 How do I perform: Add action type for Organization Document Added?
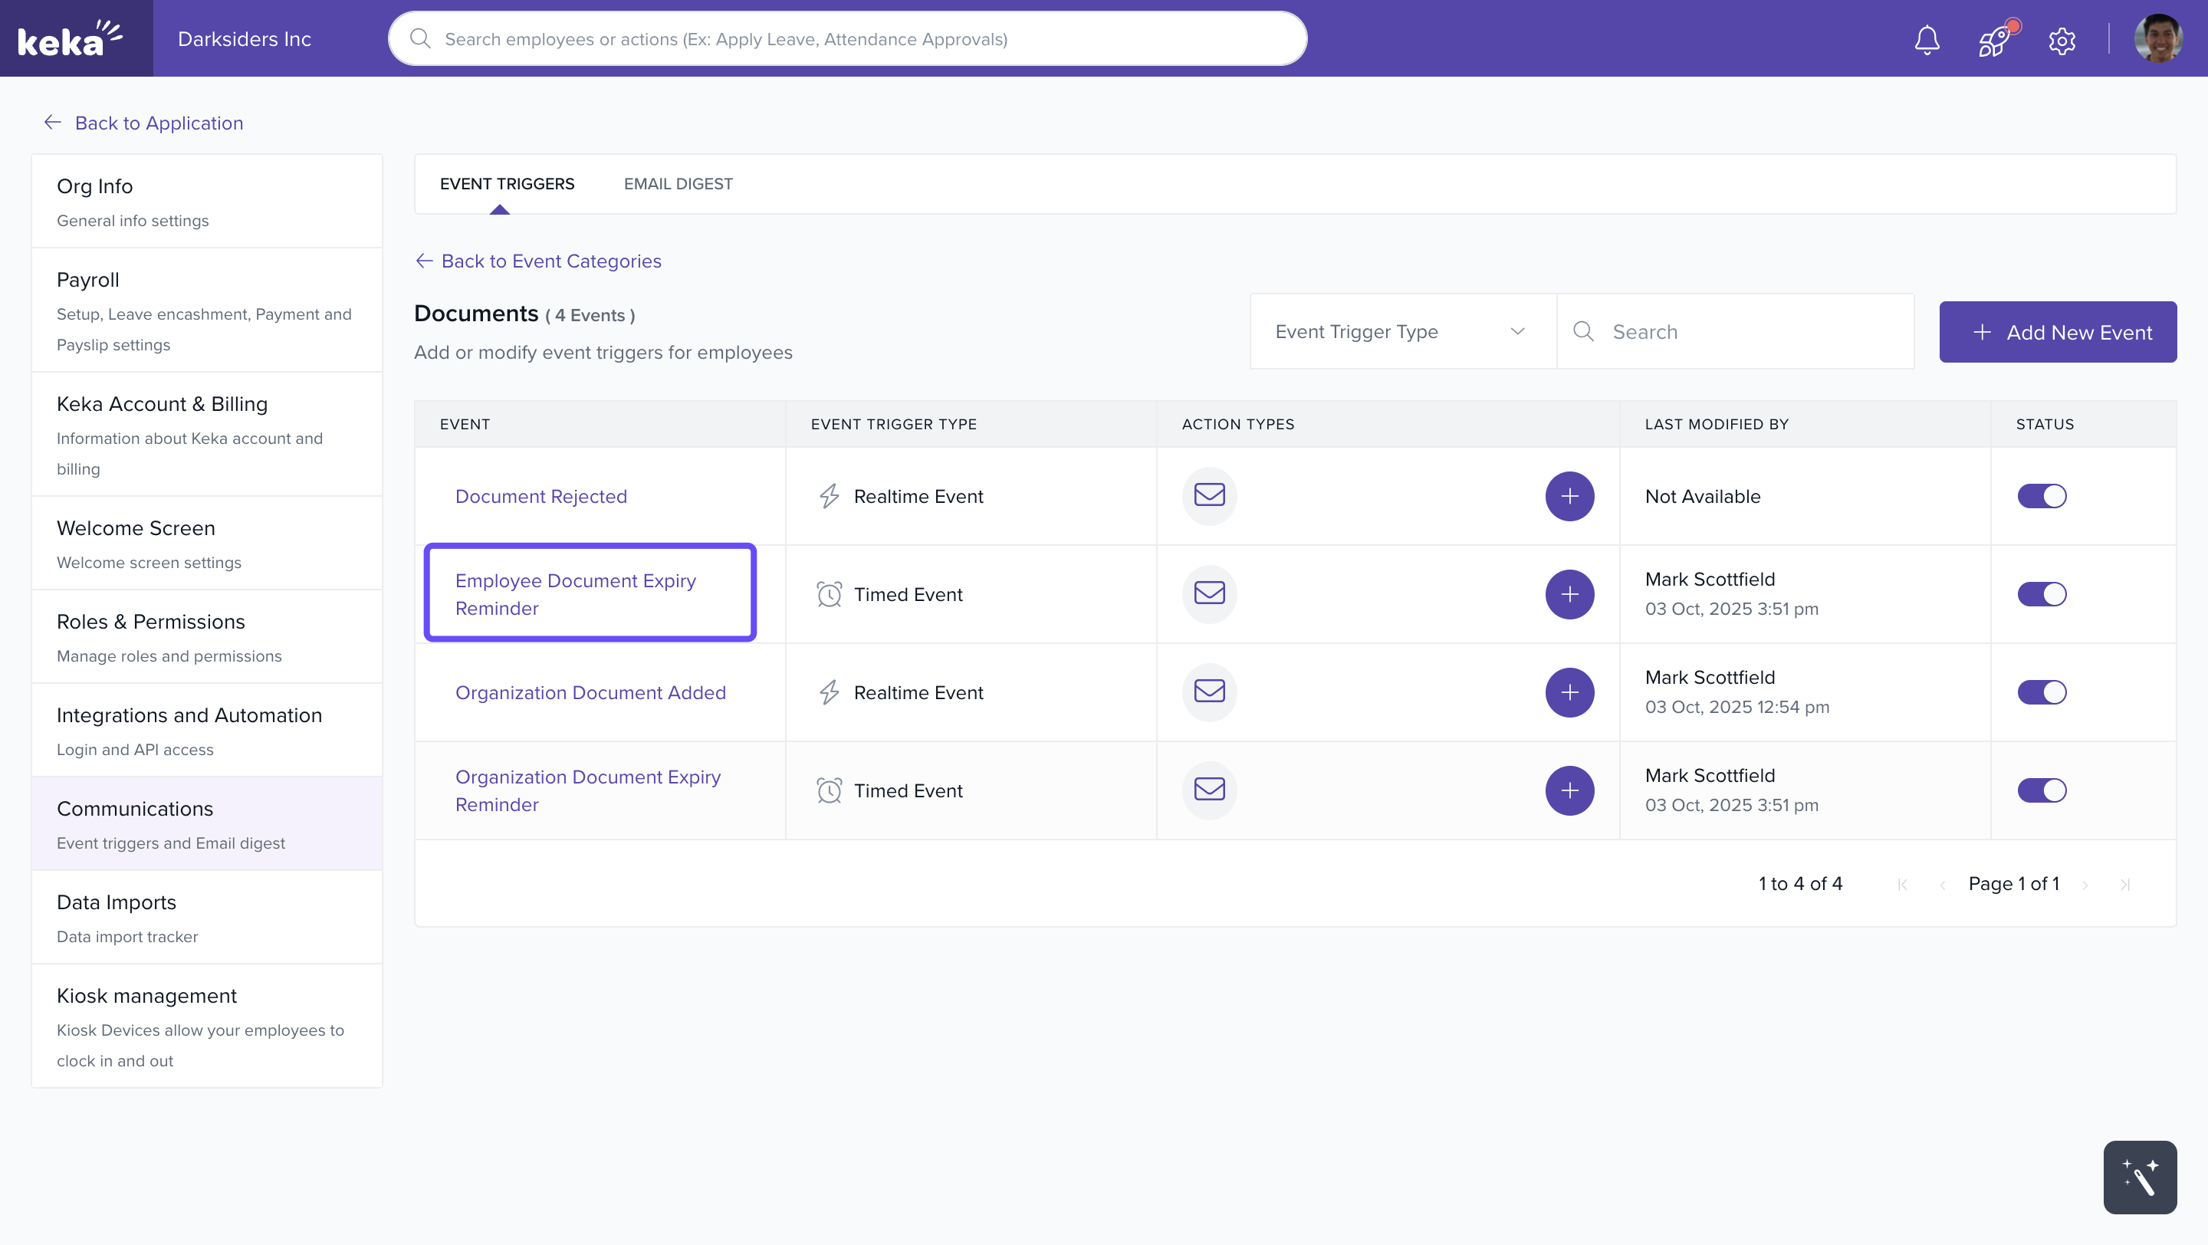(1569, 692)
